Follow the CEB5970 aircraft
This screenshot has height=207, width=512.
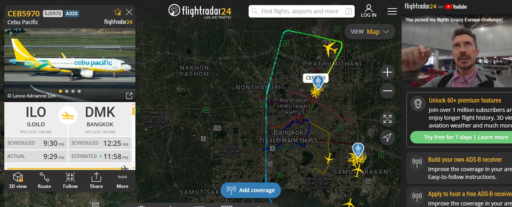coord(70,180)
